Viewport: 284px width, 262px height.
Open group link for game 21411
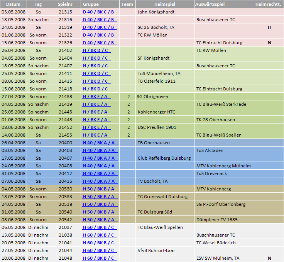coord(97,73)
